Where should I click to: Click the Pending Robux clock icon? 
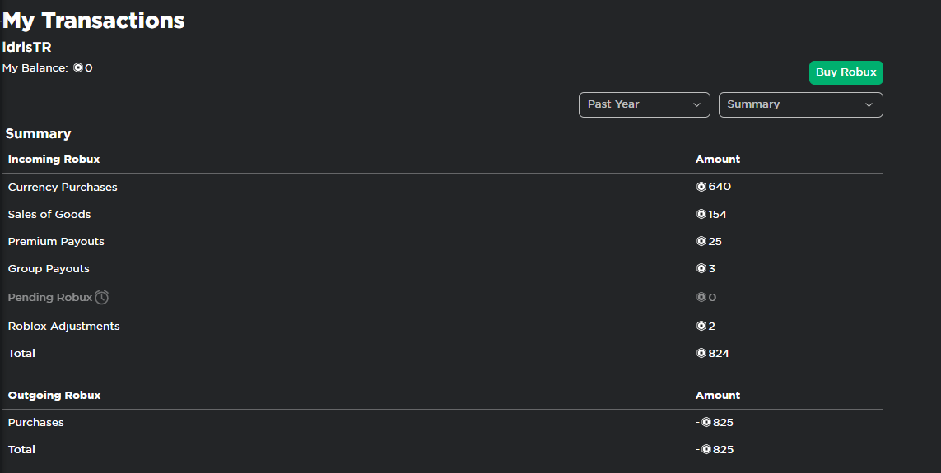tap(101, 297)
